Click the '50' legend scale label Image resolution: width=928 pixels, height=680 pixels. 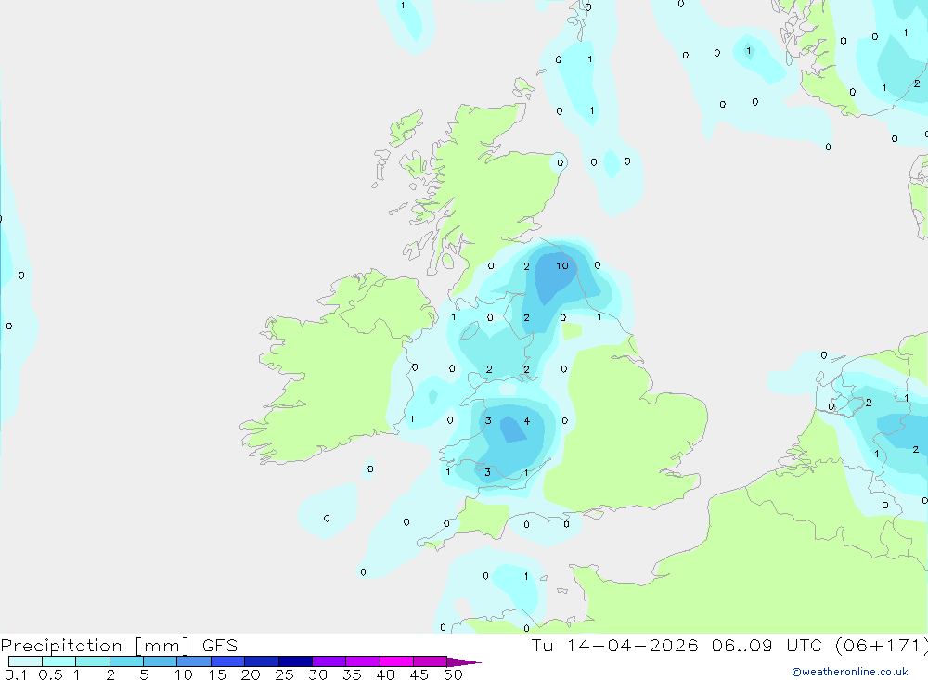[x=453, y=674]
